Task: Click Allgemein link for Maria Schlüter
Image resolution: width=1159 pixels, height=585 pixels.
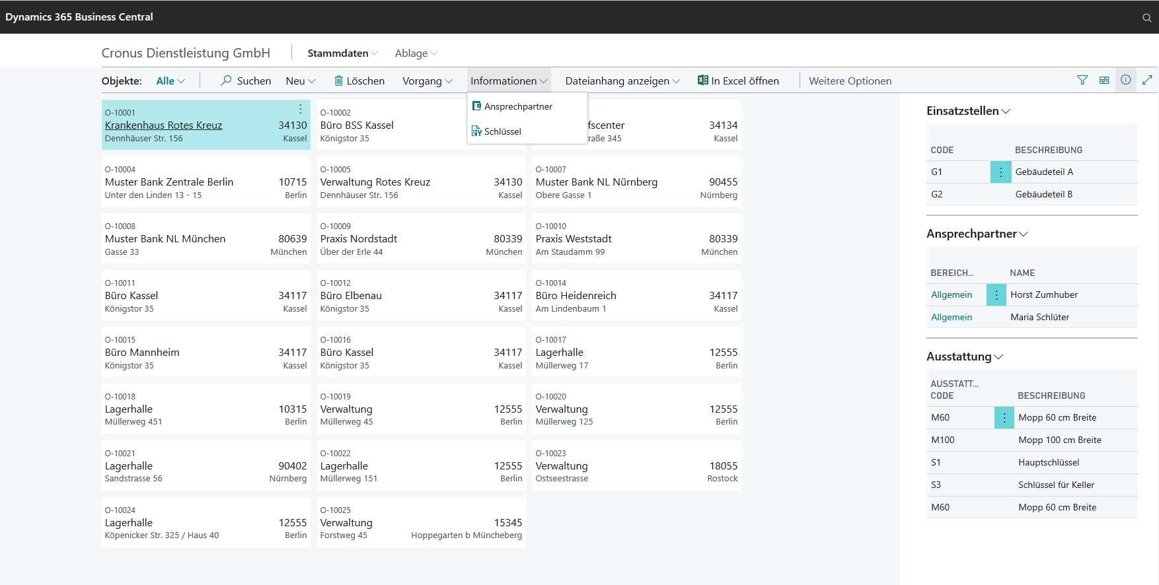Action: (952, 318)
